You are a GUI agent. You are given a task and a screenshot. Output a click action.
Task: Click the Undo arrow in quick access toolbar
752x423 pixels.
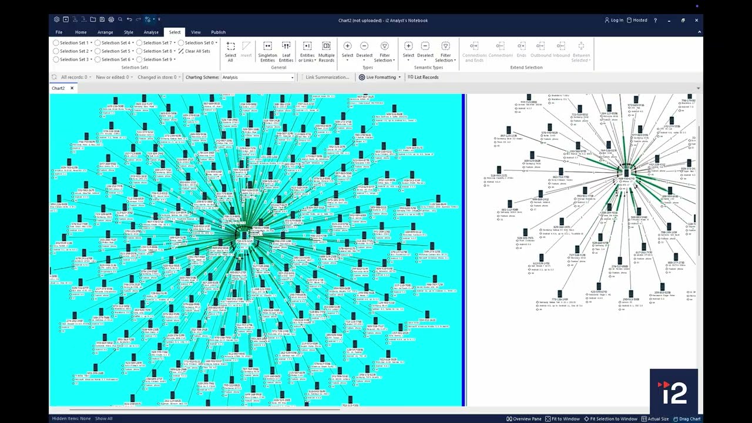click(x=129, y=20)
